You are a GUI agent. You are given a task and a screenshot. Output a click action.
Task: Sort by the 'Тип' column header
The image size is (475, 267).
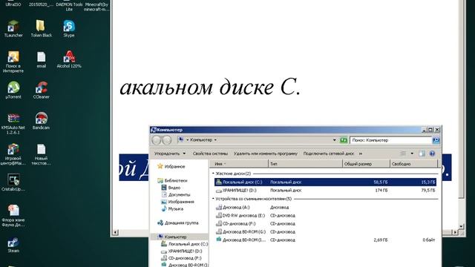point(305,164)
